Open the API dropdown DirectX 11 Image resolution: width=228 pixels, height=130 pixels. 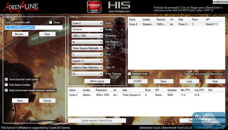(87, 61)
